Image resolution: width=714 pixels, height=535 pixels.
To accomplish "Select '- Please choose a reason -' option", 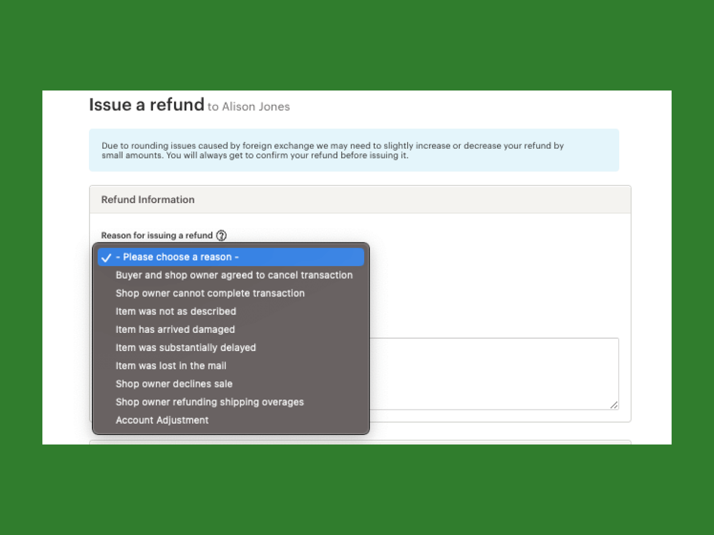I will point(177,257).
